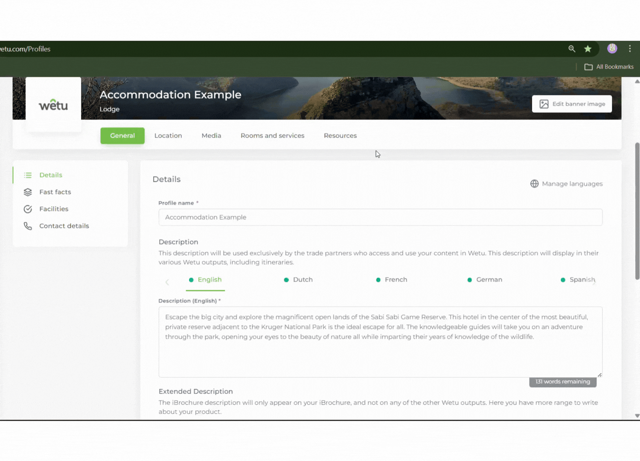Click the 'Details' panel heading

tap(166, 179)
